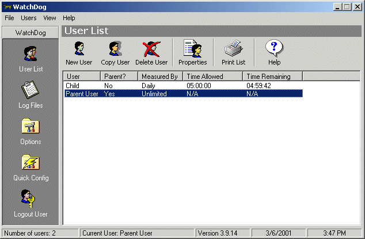The height and width of the screenshot is (239, 365).
Task: Sort by the Measured By column header
Action: coord(161,77)
